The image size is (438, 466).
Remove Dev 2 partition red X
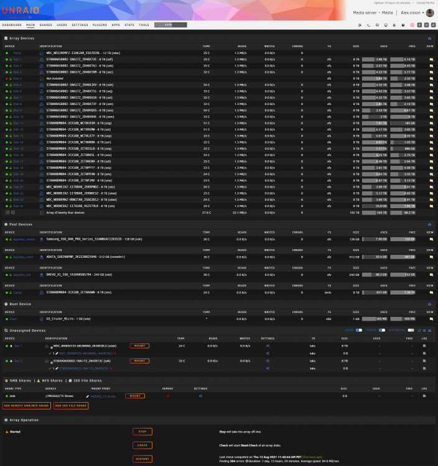tap(111, 368)
